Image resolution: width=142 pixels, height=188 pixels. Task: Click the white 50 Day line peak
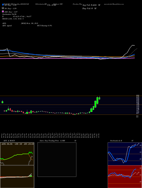(x=133, y=45)
